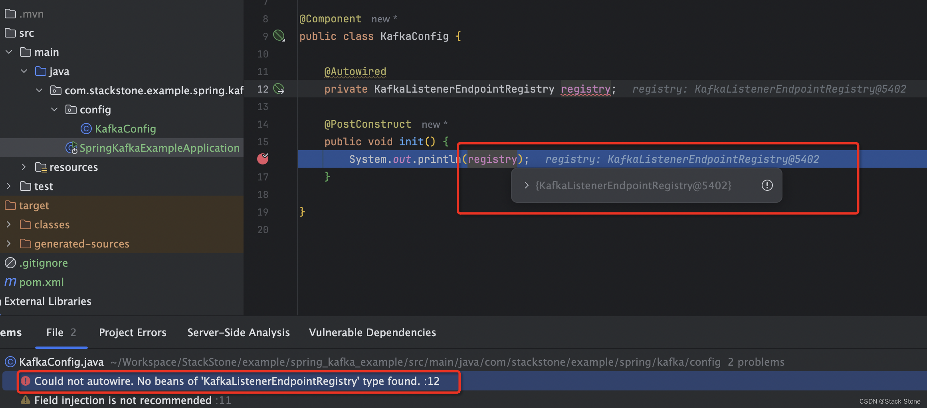Open the Vulnerable Dependencies tab
Image resolution: width=927 pixels, height=408 pixels.
pos(372,332)
